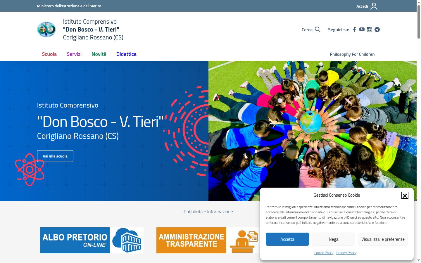Open the Amministrazione Trasparente banner
421x263 pixels.
click(x=208, y=240)
